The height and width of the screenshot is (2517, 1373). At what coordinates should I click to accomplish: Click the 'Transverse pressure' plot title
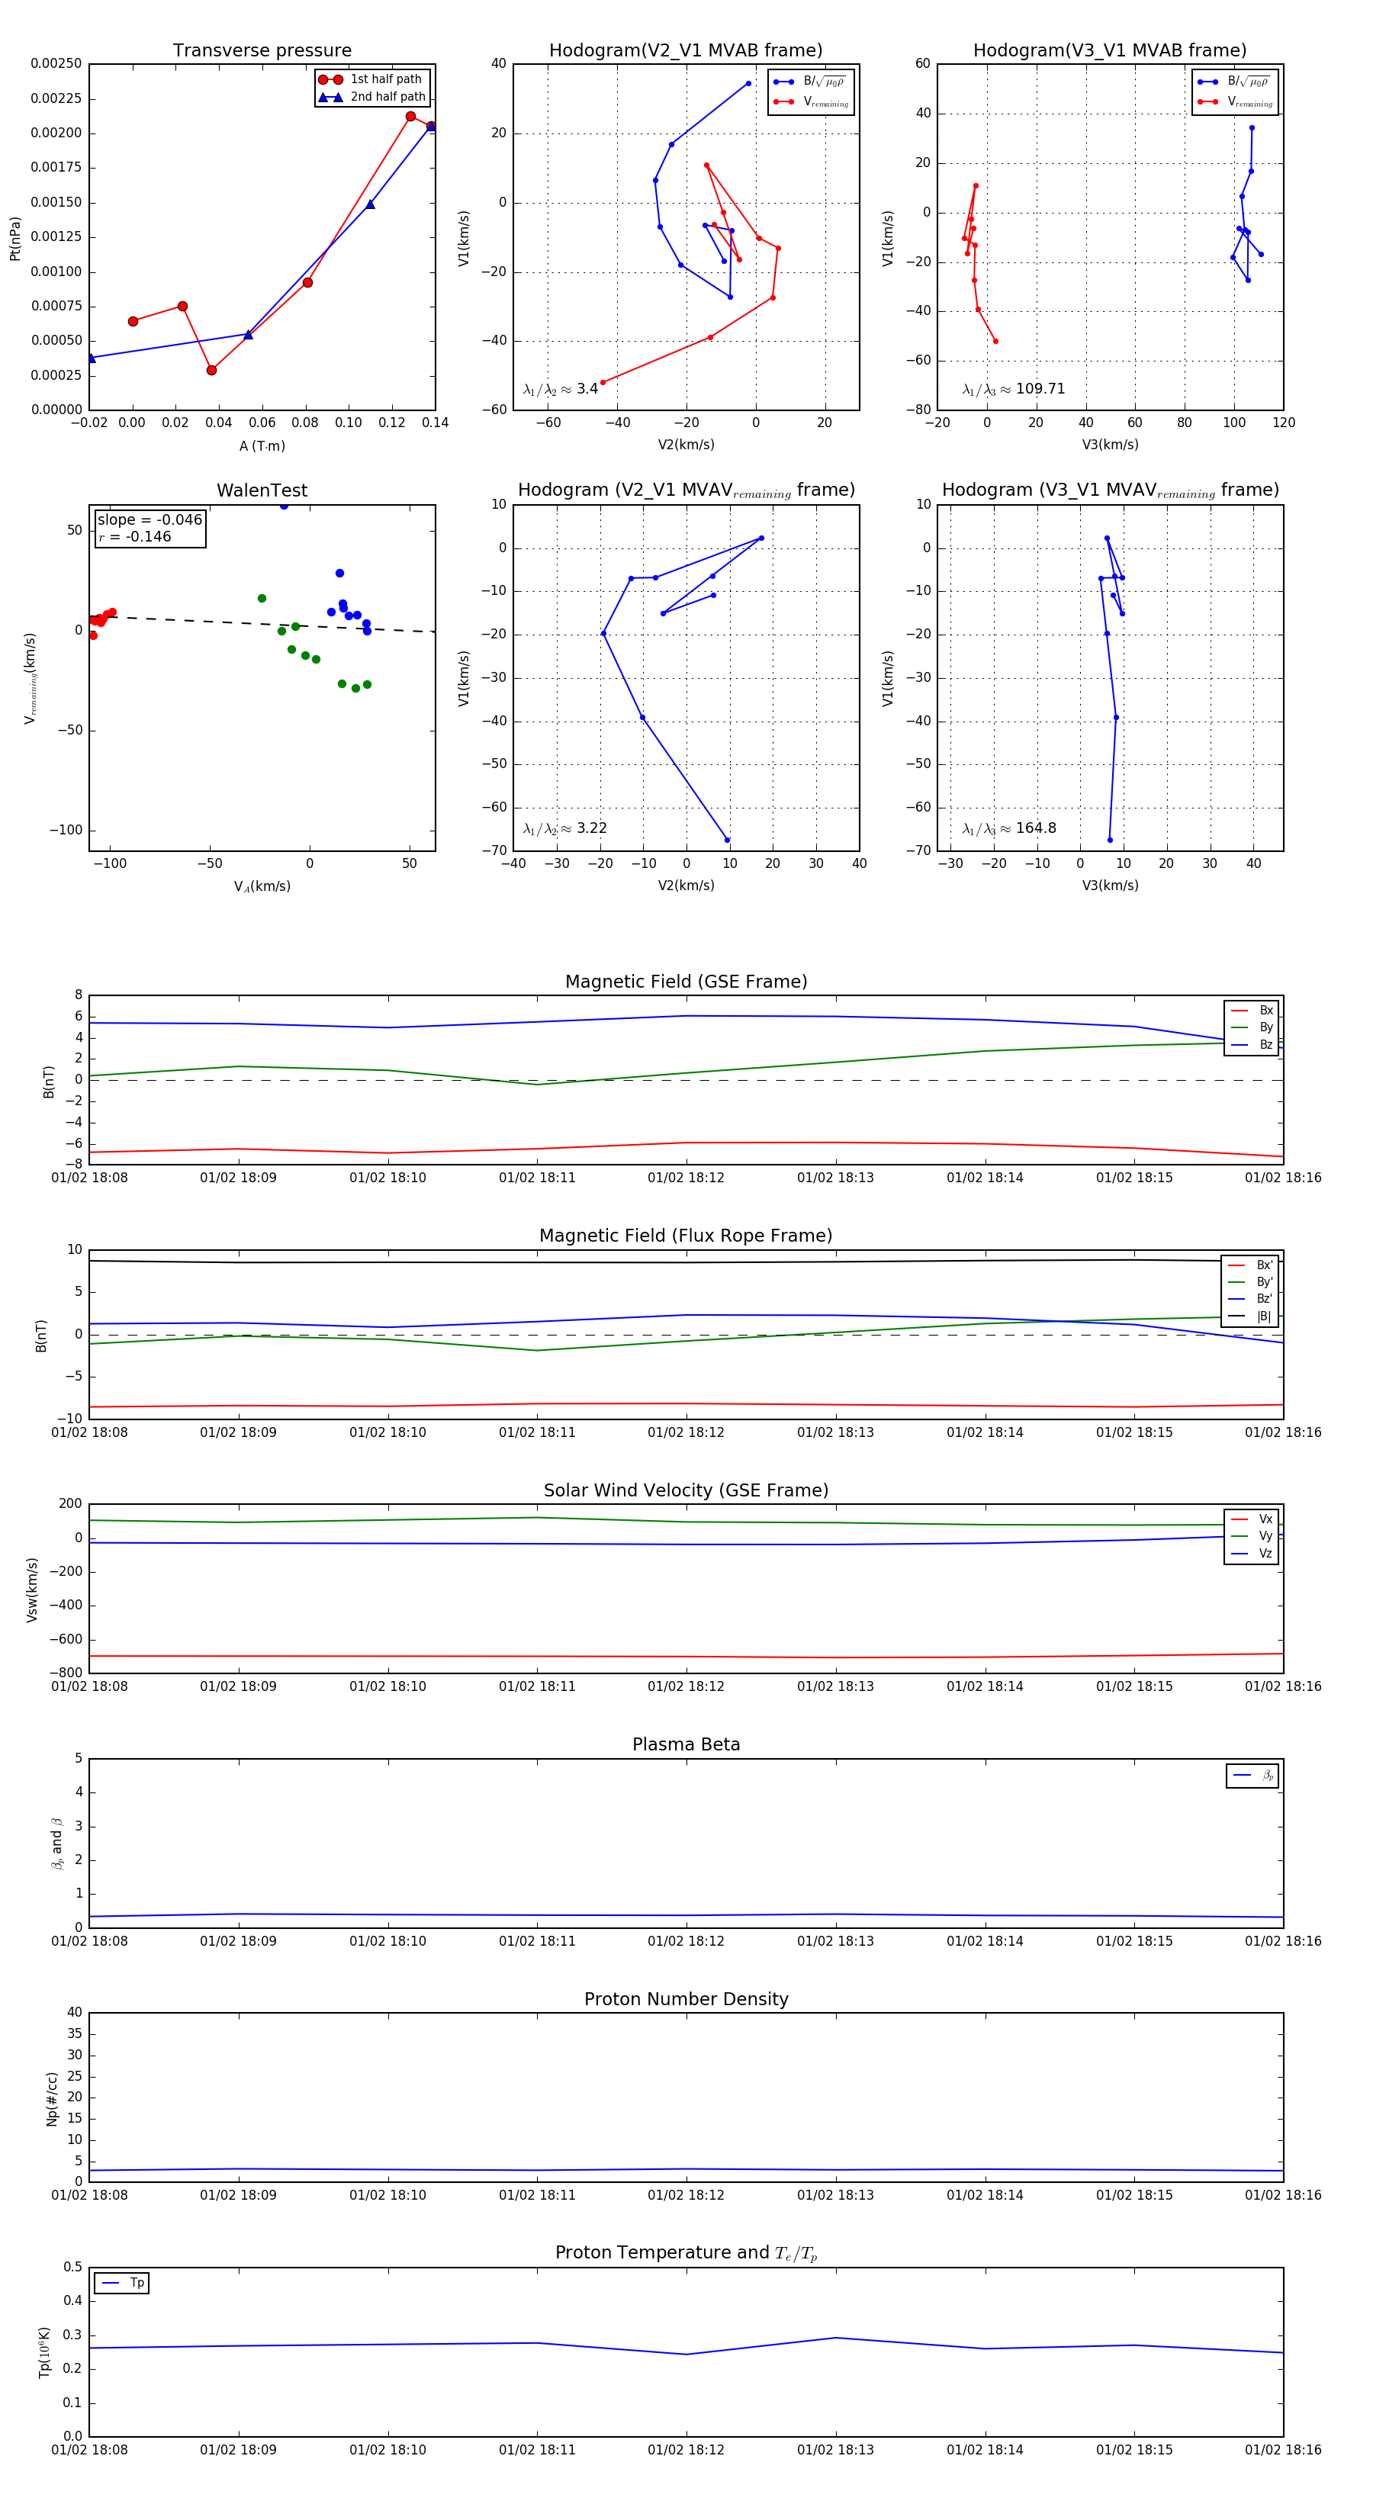pos(262,51)
